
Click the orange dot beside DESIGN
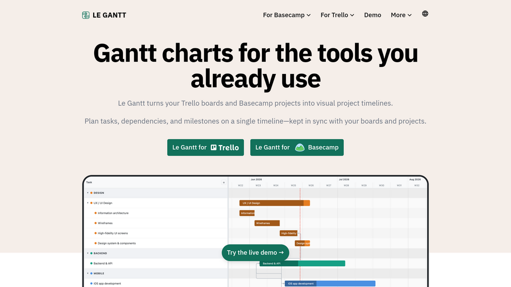point(91,193)
